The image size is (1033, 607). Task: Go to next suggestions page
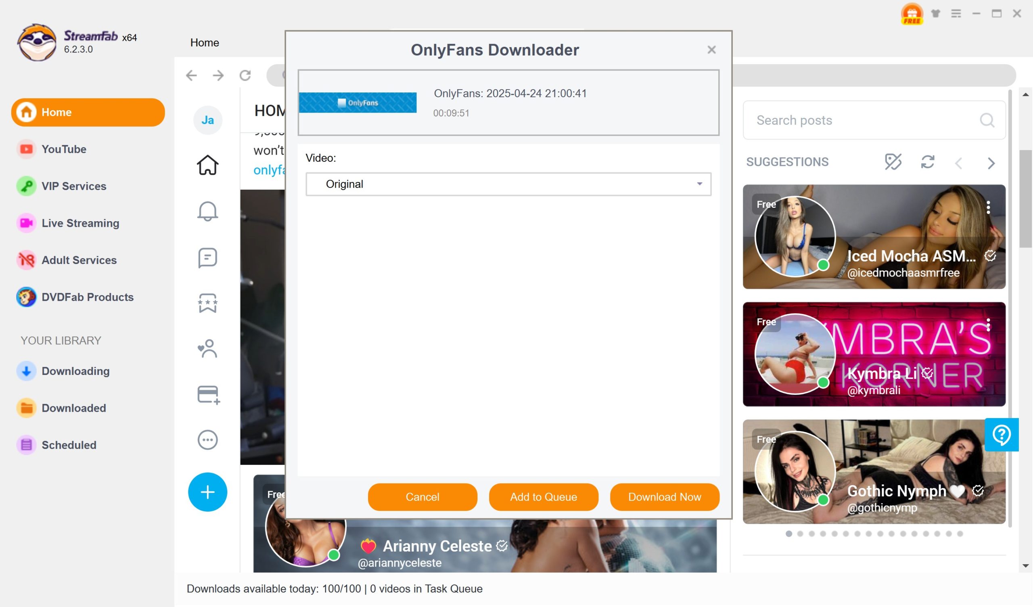(991, 163)
